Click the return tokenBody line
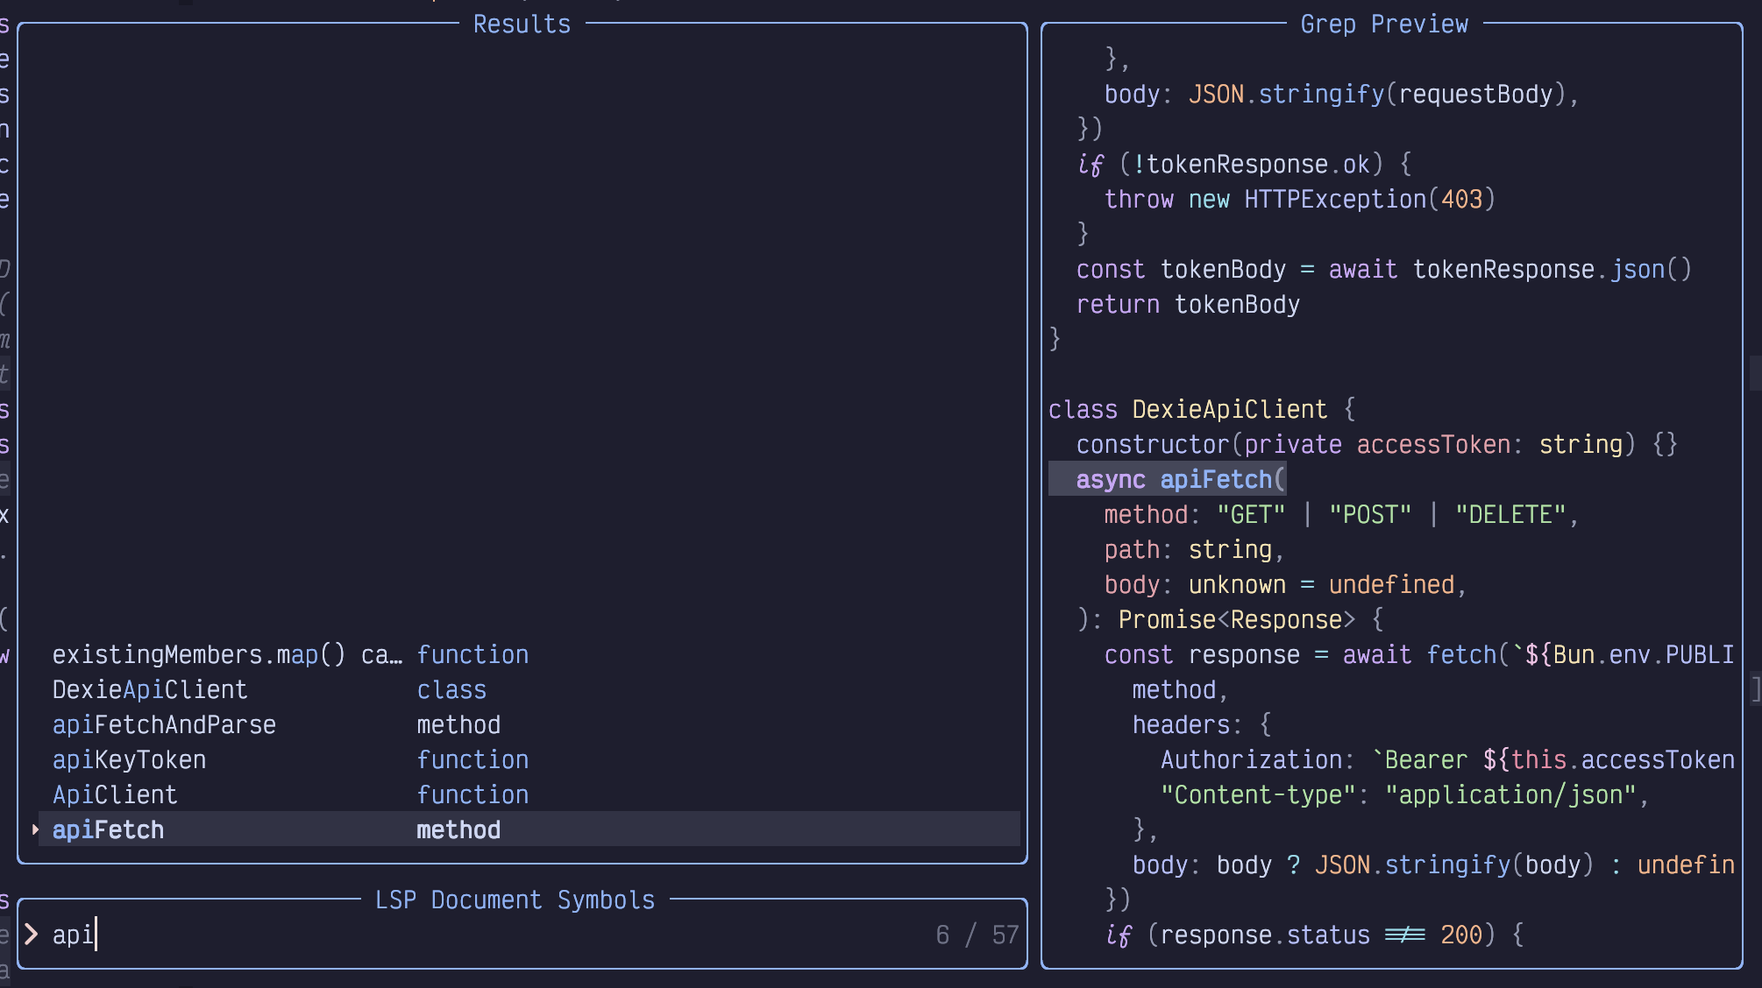 (x=1188, y=304)
